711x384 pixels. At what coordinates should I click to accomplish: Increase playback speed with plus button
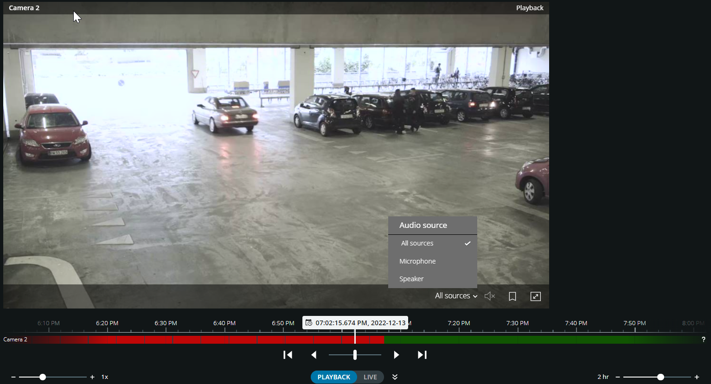click(92, 377)
